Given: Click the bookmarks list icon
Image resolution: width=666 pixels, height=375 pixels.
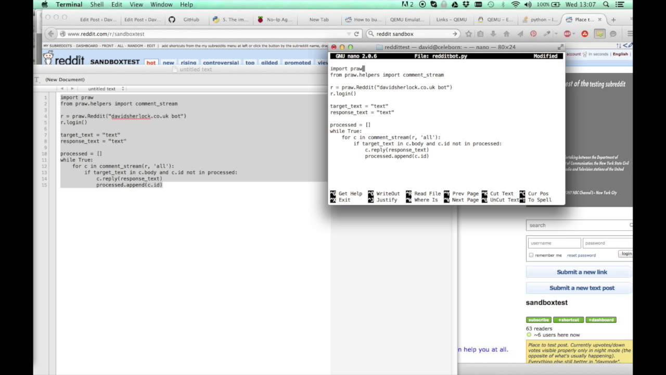Looking at the screenshot, I should (x=480, y=34).
